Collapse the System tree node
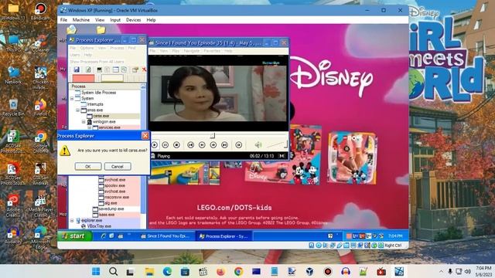 (x=72, y=99)
